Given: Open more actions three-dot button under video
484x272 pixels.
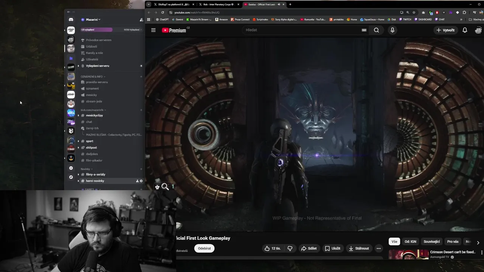Looking at the screenshot, I should pyautogui.click(x=379, y=248).
